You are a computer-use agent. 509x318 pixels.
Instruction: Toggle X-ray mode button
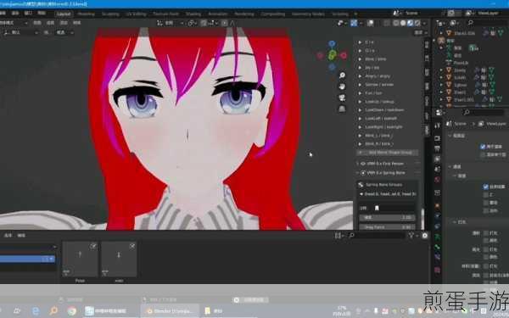[x=386, y=23]
